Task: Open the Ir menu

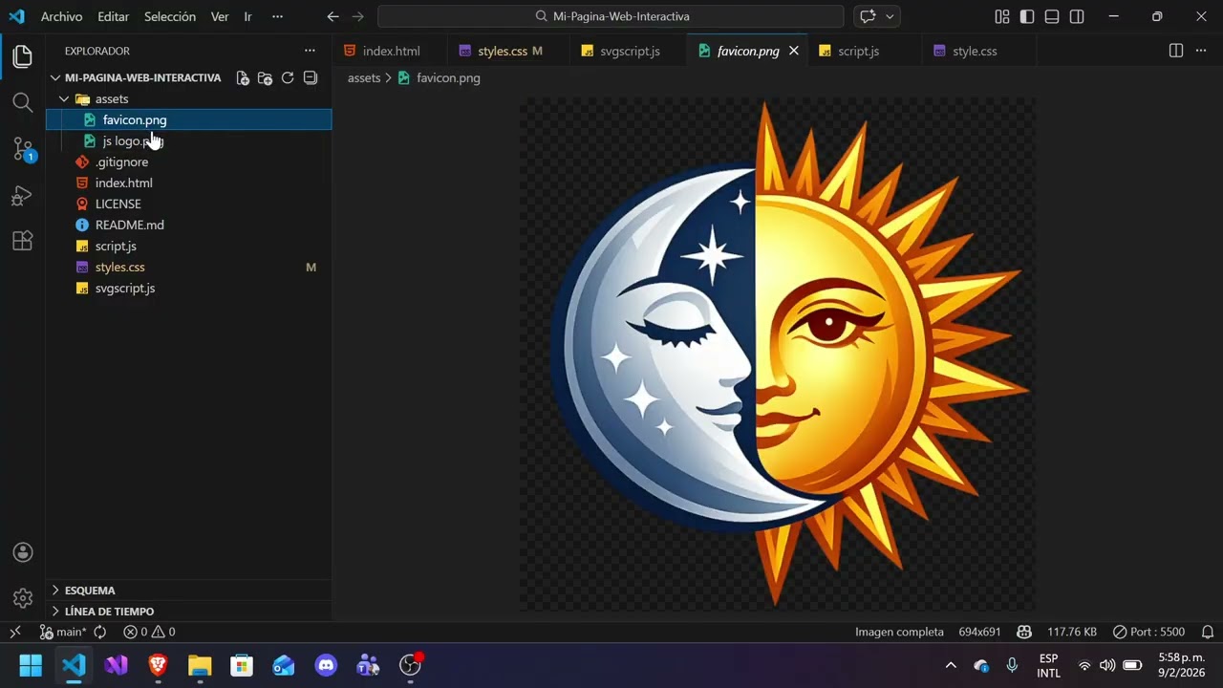Action: pos(247,16)
